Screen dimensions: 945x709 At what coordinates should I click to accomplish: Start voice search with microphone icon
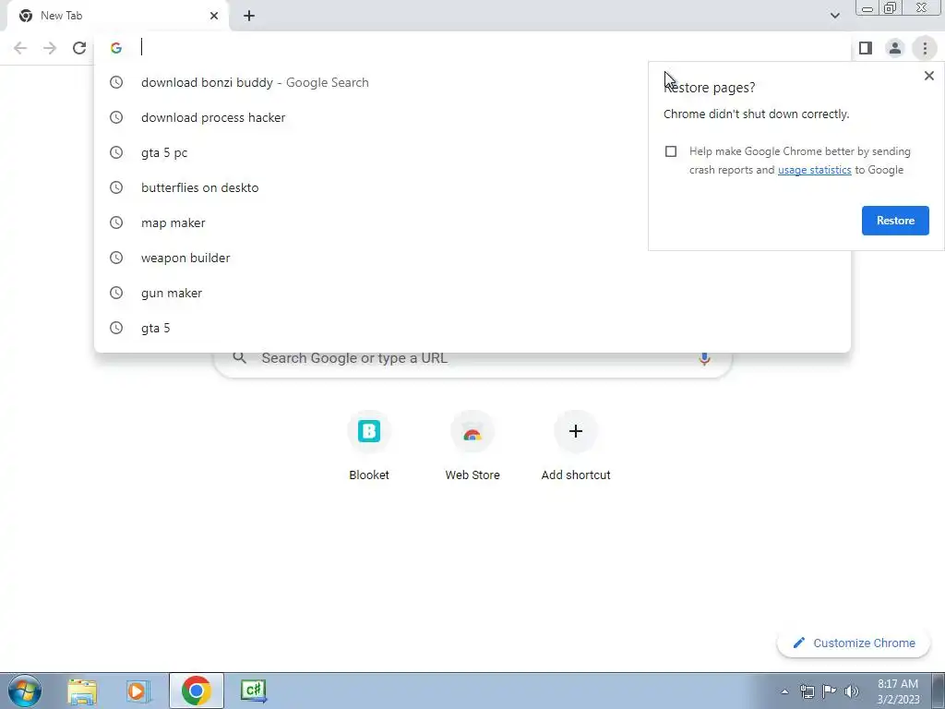point(704,359)
